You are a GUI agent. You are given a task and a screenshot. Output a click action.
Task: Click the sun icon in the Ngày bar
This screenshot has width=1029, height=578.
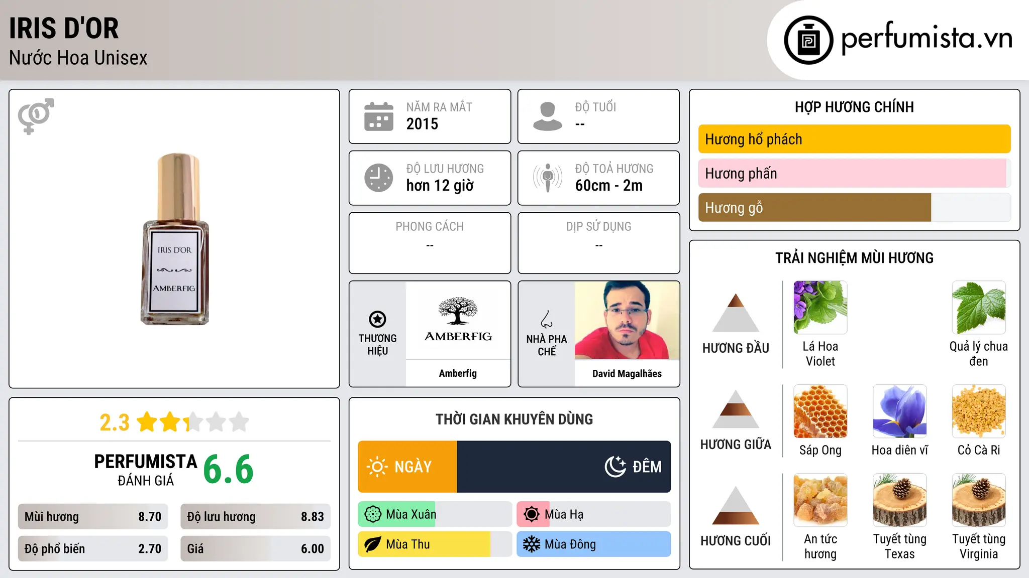click(377, 467)
